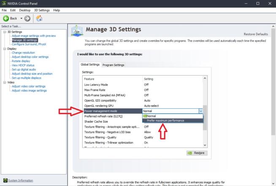Screen dimensions: 276x186
Task: Switch to the Global Settings tab
Action: (x=90, y=65)
